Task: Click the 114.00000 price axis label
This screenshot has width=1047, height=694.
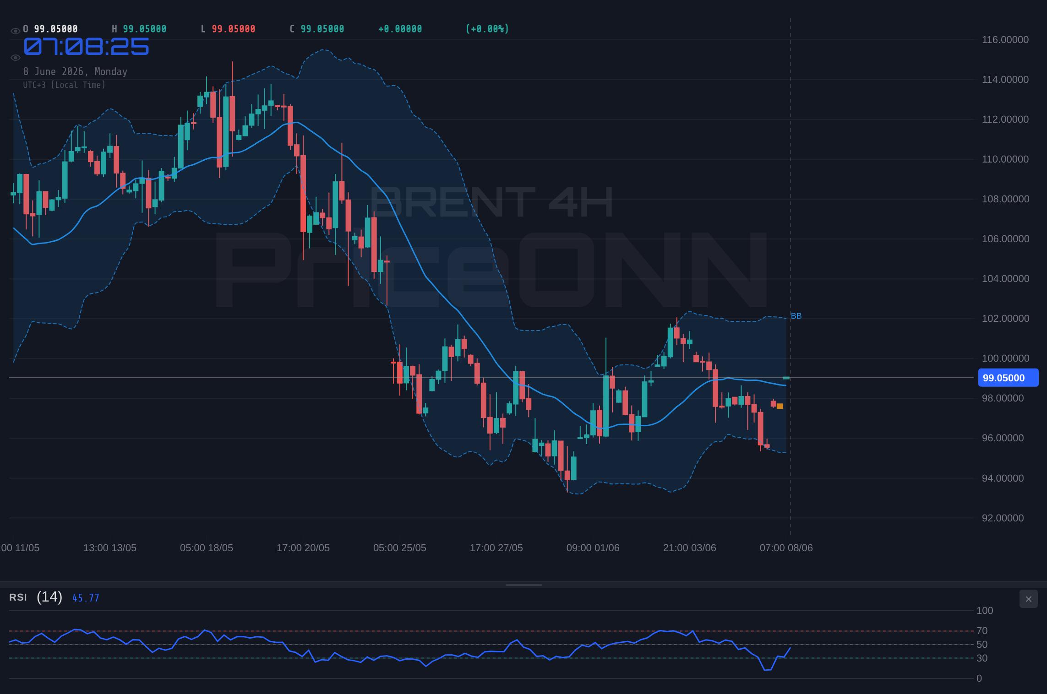Action: 1005,80
